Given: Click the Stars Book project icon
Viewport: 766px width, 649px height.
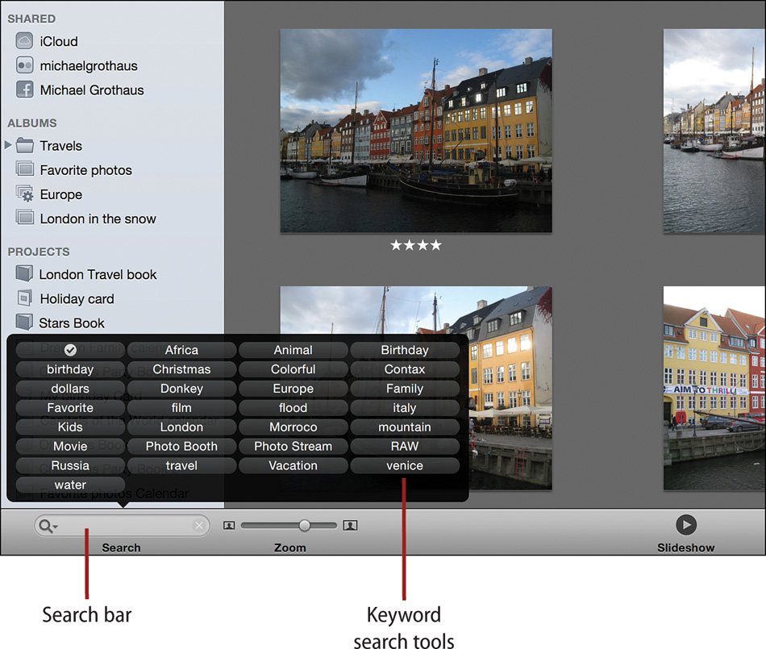Looking at the screenshot, I should (24, 322).
